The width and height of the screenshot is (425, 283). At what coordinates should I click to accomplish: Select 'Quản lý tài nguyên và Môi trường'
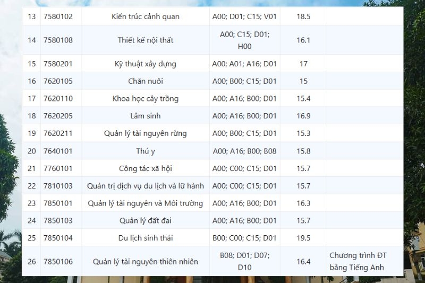click(x=146, y=203)
